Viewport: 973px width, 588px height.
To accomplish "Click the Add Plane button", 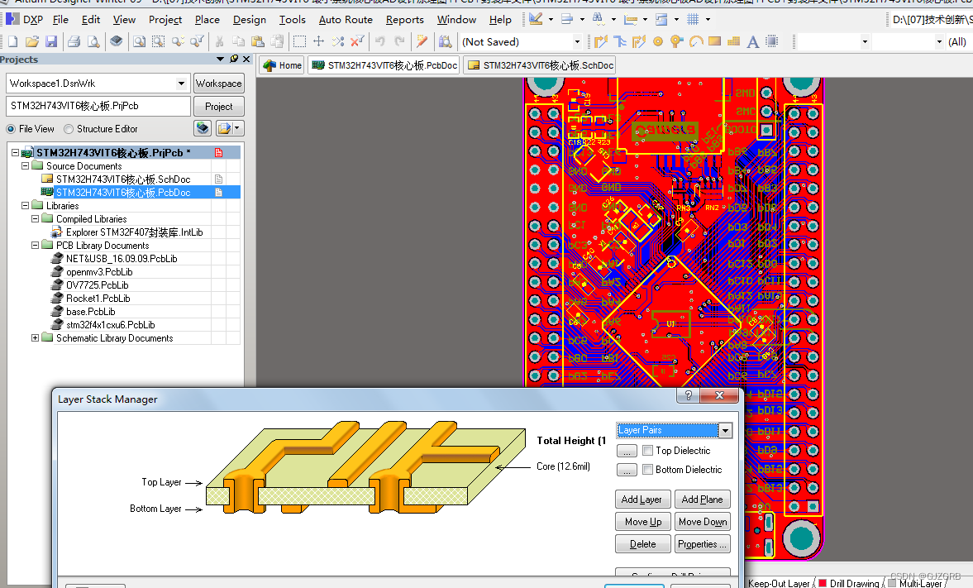I will (702, 500).
